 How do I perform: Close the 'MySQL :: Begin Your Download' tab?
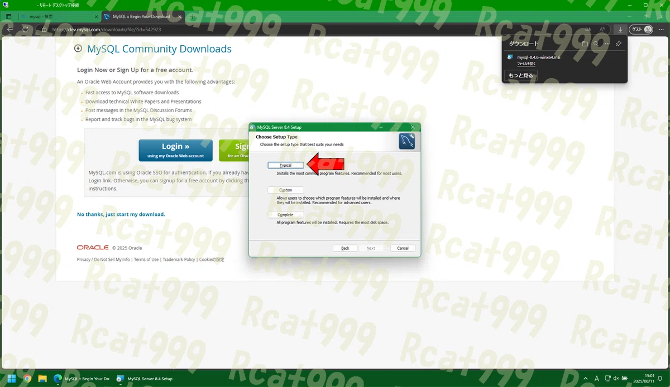179,17
